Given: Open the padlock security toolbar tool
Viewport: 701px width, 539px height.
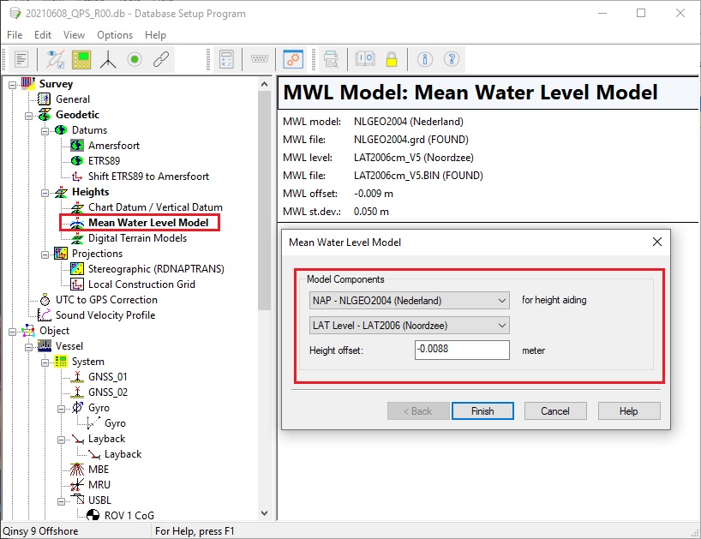Looking at the screenshot, I should tap(391, 59).
